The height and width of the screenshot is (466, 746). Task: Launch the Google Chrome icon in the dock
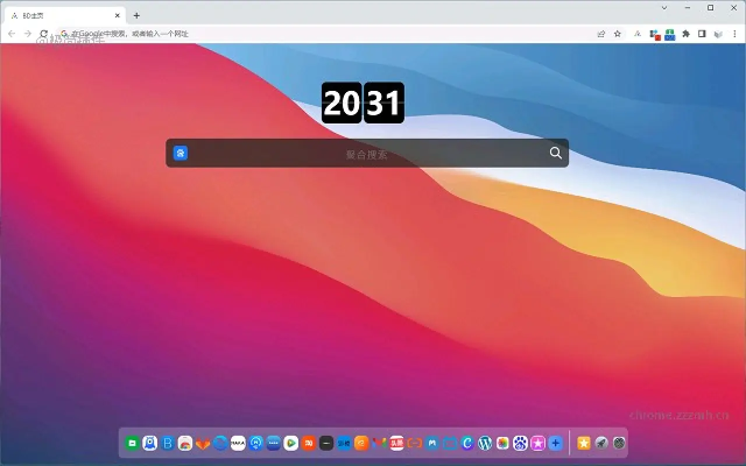(185, 443)
